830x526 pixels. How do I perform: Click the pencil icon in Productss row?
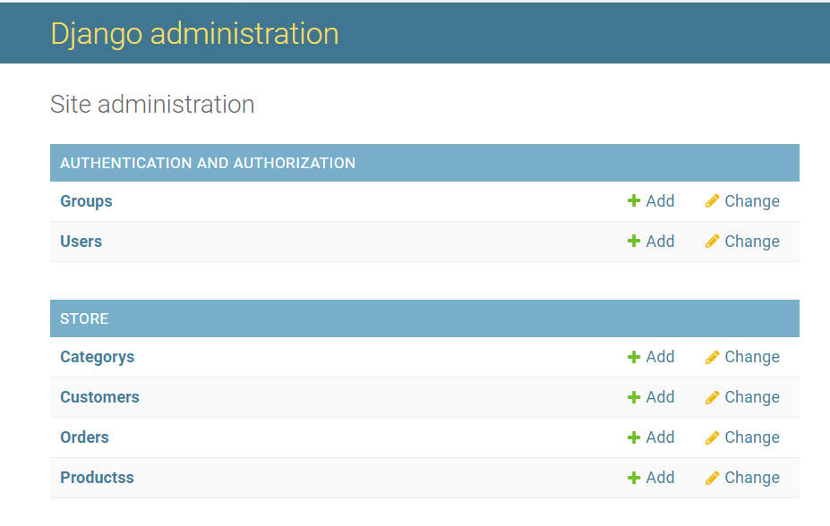click(x=712, y=478)
